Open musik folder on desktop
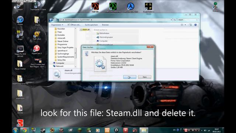This screenshot has height=133, width=236. coord(37,21)
